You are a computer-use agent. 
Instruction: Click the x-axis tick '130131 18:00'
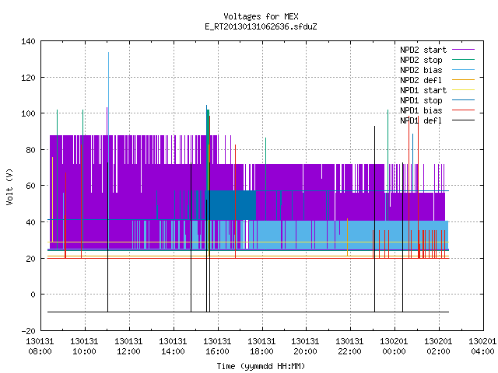pyautogui.click(x=261, y=347)
